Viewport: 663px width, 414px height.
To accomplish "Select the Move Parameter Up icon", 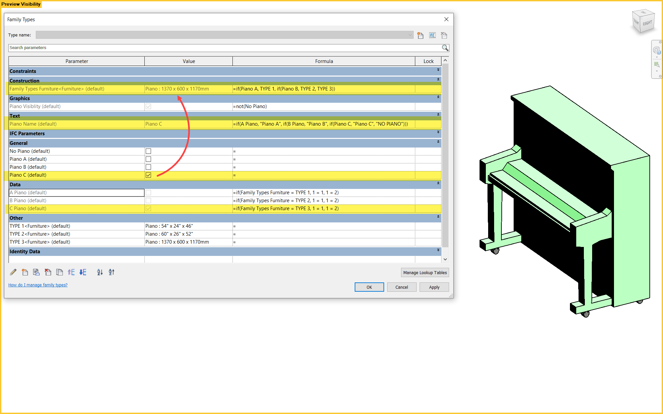I will [x=71, y=272].
